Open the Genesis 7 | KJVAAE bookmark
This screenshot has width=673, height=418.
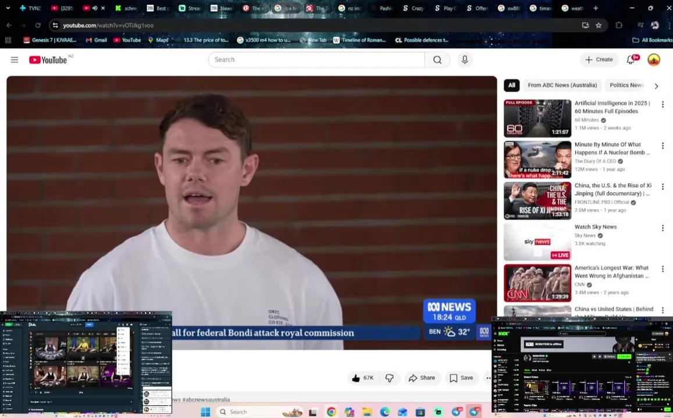pyautogui.click(x=50, y=40)
